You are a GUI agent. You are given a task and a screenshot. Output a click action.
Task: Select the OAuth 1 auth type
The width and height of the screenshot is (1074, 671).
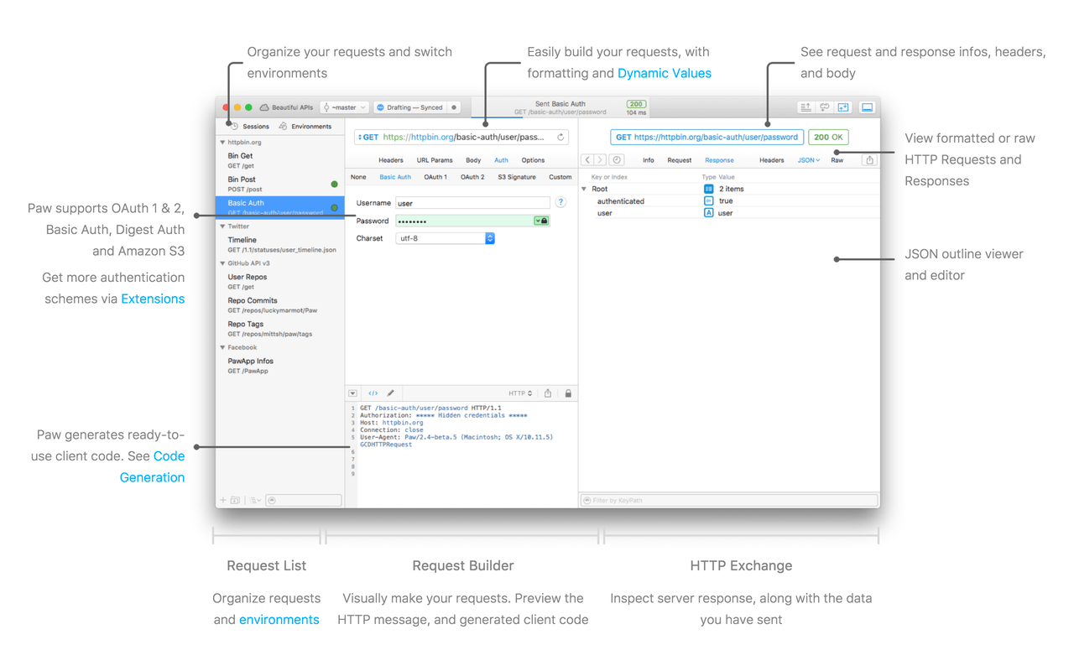pyautogui.click(x=435, y=177)
